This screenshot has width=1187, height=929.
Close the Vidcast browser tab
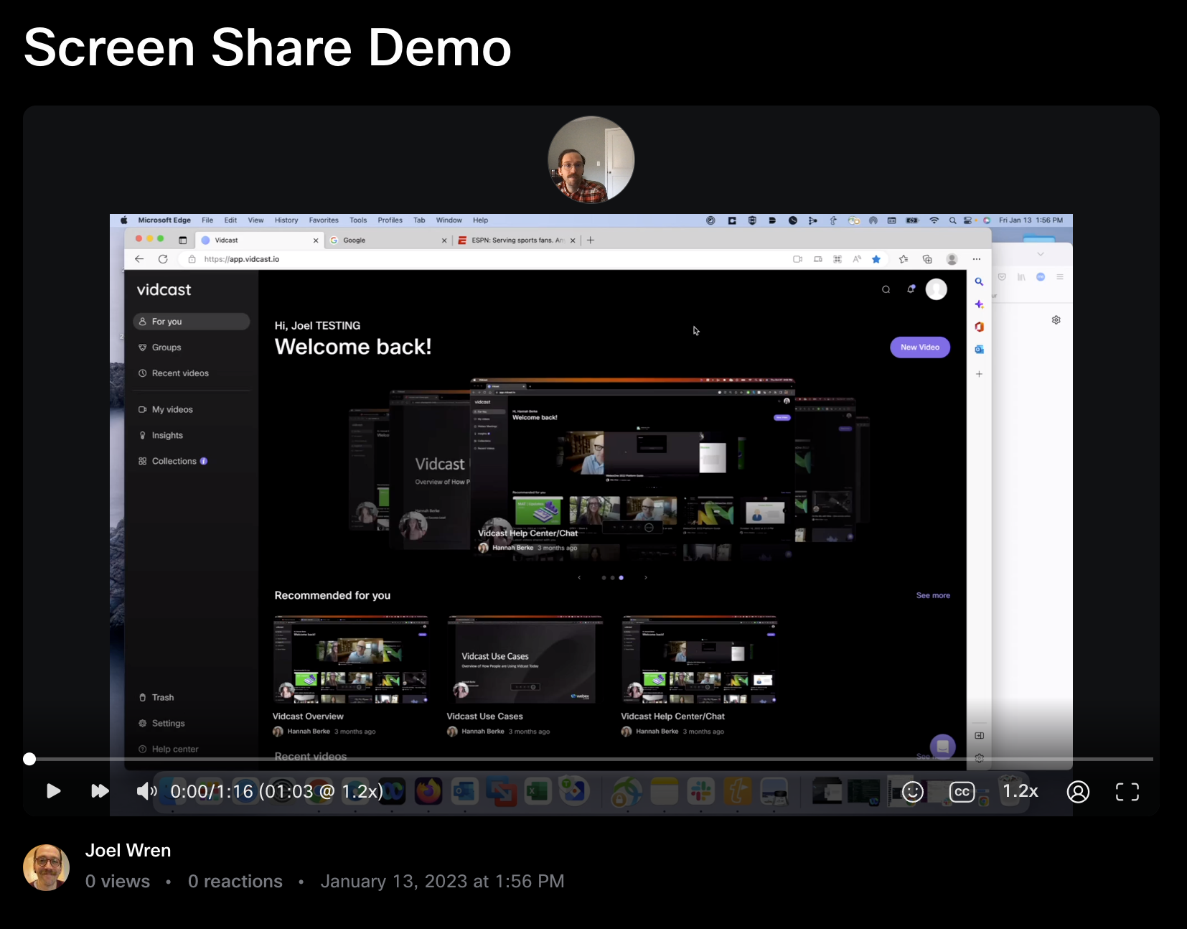[316, 241]
